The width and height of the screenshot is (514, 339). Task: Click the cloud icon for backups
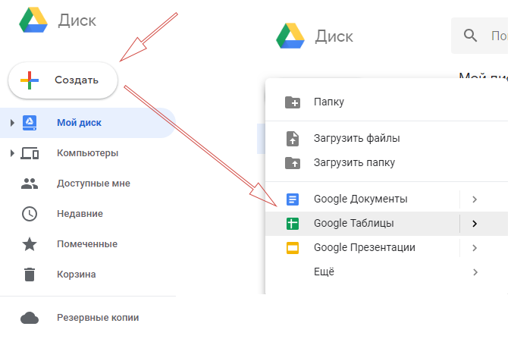click(x=30, y=318)
